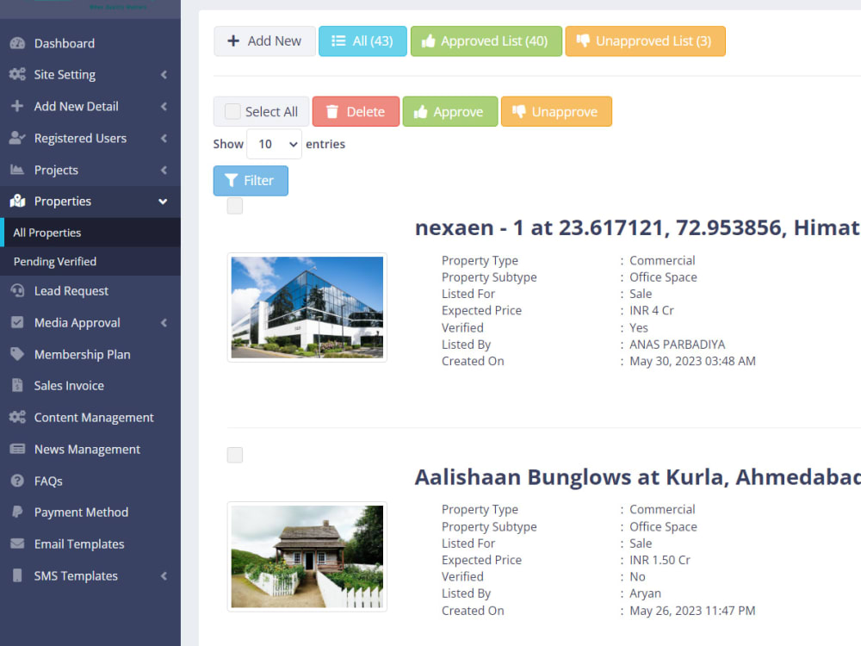Click plus icon on Add New button

(233, 40)
